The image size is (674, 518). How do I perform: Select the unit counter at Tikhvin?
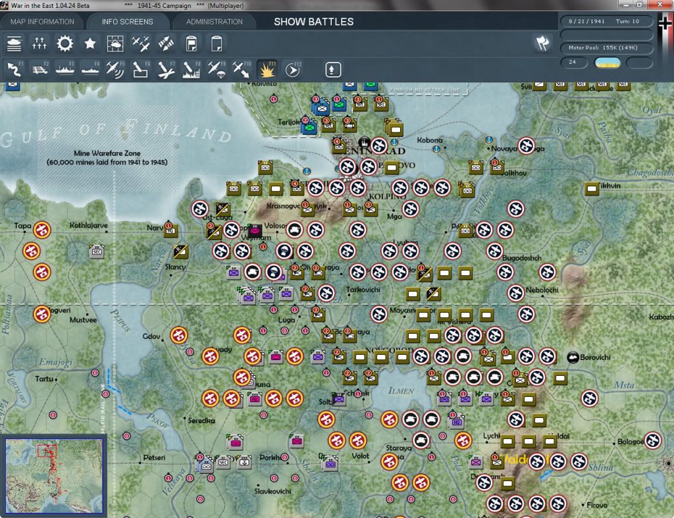click(x=592, y=188)
